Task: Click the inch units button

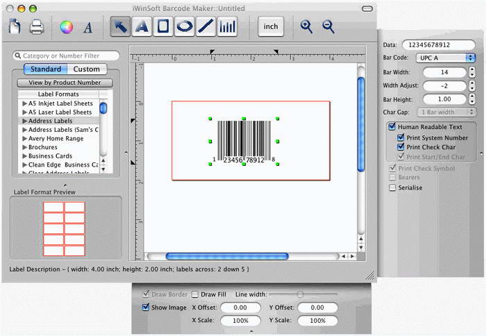Action: click(271, 26)
